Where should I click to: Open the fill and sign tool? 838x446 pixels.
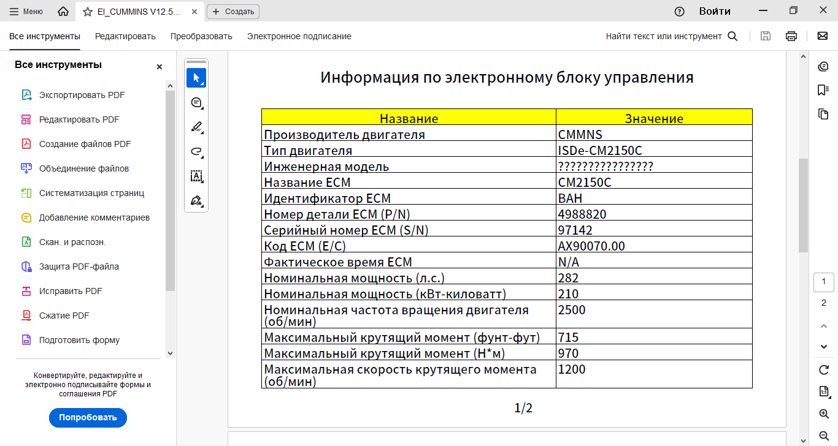tap(196, 200)
